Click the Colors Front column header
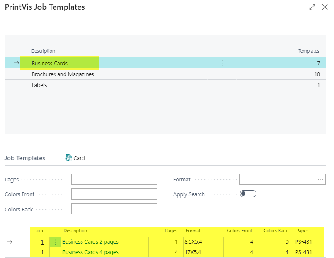334x258 pixels. [240, 231]
